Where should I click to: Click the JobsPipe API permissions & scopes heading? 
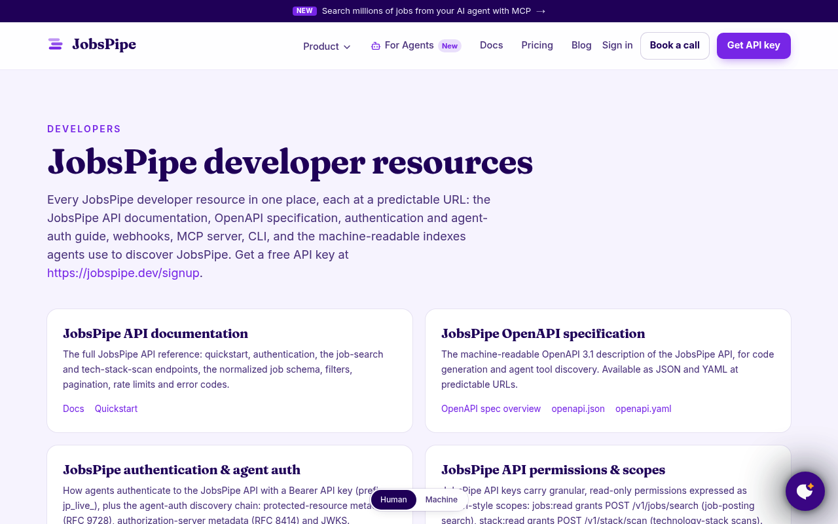tap(553, 470)
